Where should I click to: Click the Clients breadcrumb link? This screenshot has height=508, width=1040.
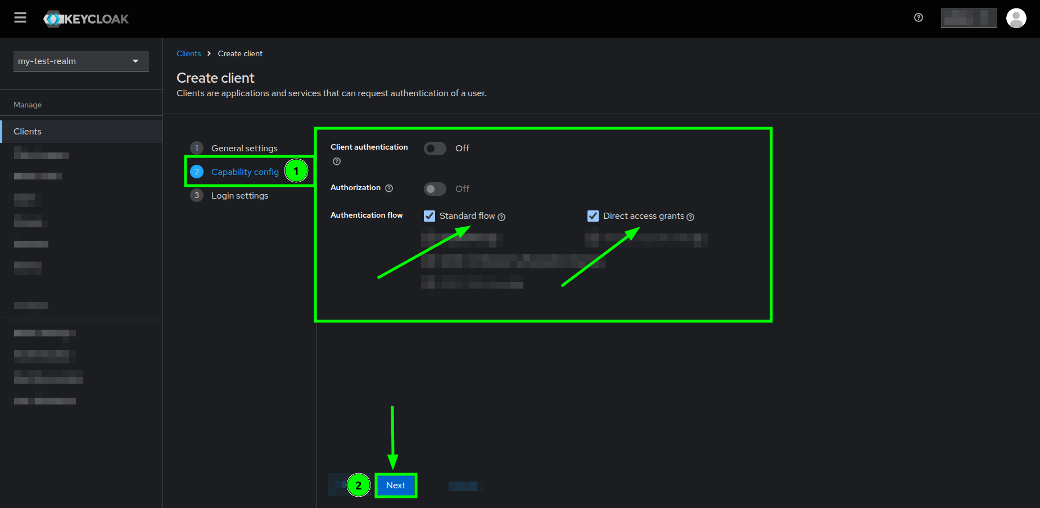point(188,53)
